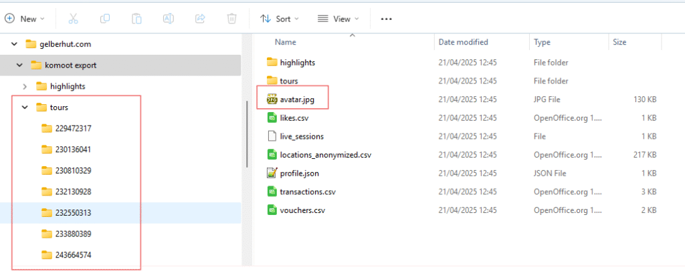This screenshot has height=271, width=685.
Task: Collapse the tours tree node chevron
Action: click(x=25, y=107)
